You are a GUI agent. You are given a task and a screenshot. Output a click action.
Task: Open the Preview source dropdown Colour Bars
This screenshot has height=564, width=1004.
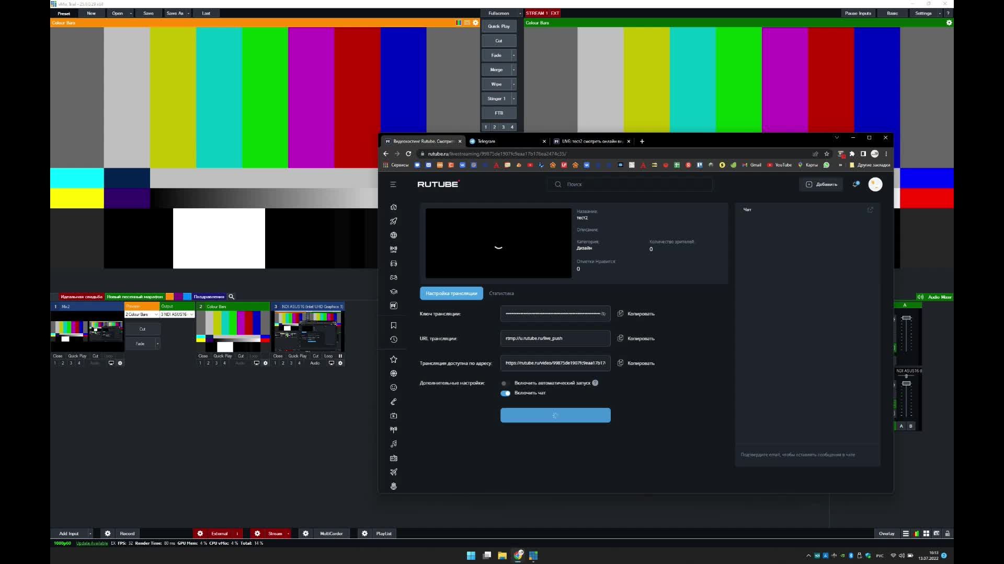(x=141, y=314)
